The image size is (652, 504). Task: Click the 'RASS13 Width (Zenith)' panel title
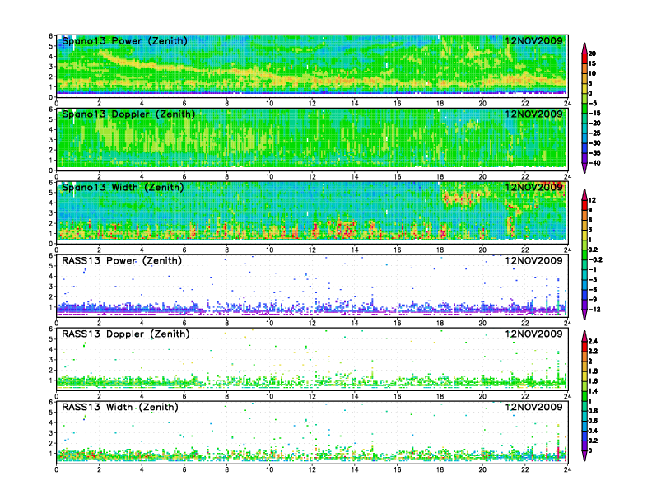click(120, 407)
